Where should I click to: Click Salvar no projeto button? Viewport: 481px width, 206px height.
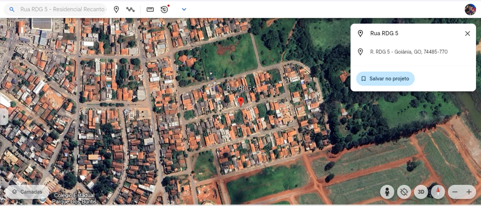coord(385,79)
